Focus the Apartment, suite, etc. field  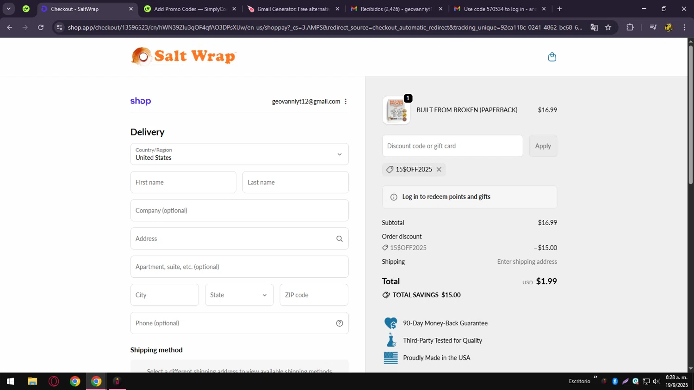pos(240,267)
